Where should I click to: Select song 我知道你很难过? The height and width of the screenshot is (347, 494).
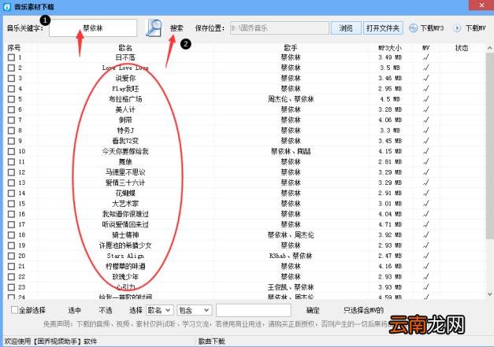(125, 214)
